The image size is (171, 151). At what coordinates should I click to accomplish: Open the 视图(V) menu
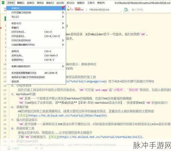point(81,3)
